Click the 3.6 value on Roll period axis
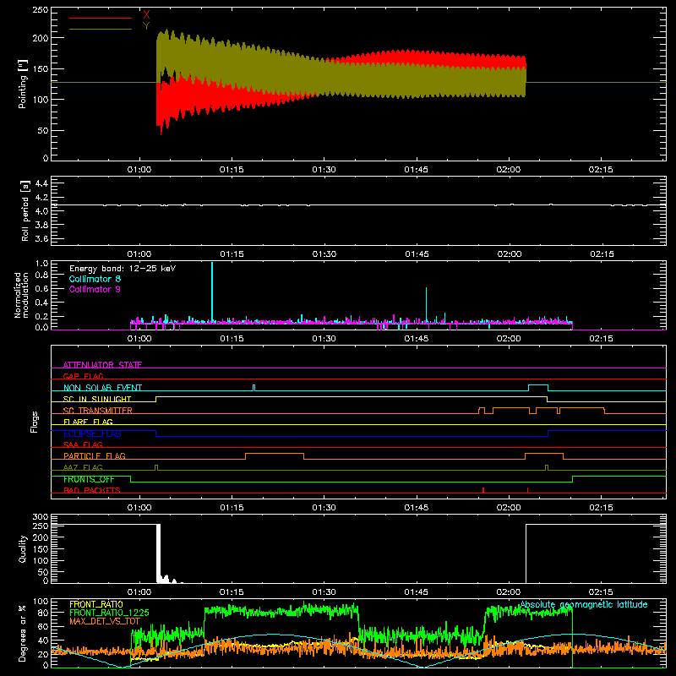 (x=41, y=238)
